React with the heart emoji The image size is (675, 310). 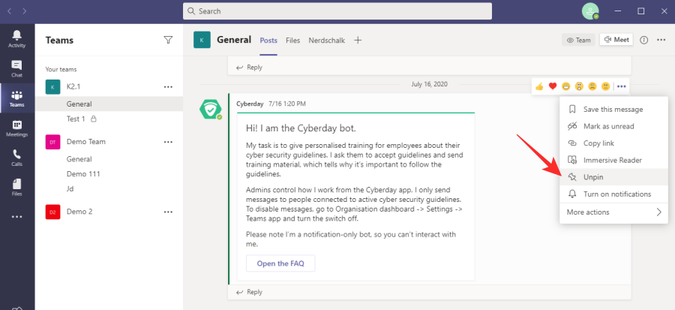click(553, 86)
